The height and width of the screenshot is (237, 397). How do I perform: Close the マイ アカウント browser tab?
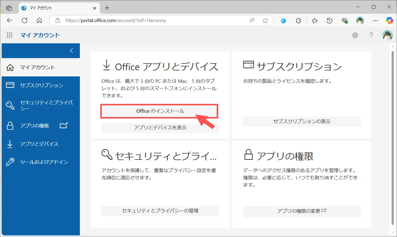click(x=94, y=8)
